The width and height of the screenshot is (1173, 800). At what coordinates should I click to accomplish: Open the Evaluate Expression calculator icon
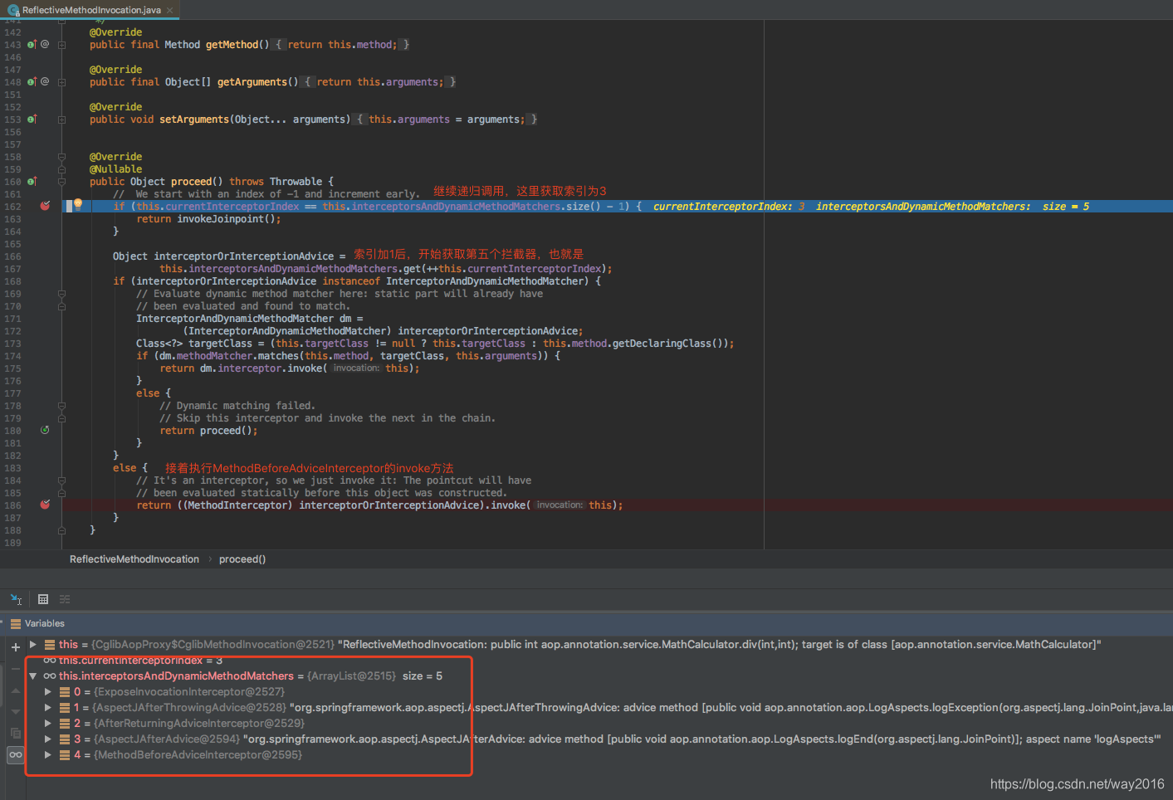(x=43, y=599)
